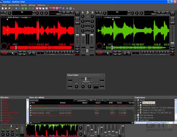
Task: Open the ? help menu
Action: pos(48,5)
